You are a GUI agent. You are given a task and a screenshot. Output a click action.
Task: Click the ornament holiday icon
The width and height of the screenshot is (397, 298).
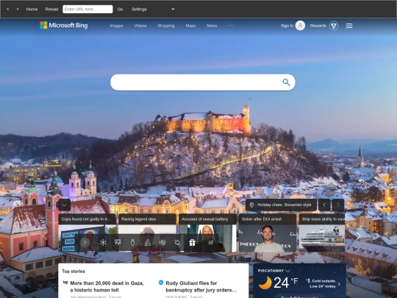click(x=132, y=243)
